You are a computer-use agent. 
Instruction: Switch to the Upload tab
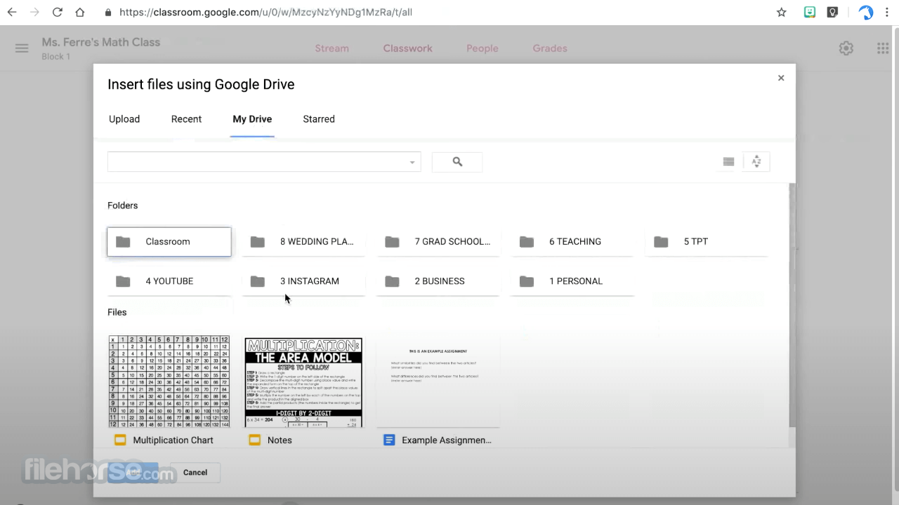point(124,119)
